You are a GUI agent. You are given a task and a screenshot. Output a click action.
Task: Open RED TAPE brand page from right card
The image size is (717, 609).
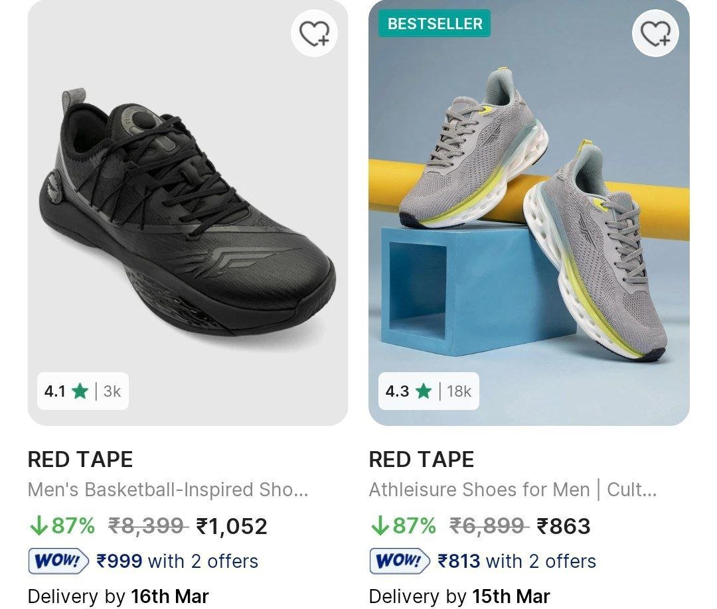click(x=422, y=458)
